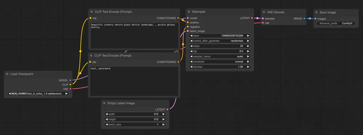Image resolution: width=363 pixels, height=135 pixels.
Task: Click the LATENT output socket on KSampler
Action: point(252,18)
